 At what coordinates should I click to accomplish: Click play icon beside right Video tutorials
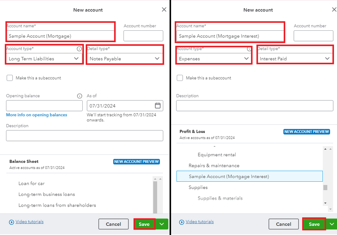click(x=182, y=222)
